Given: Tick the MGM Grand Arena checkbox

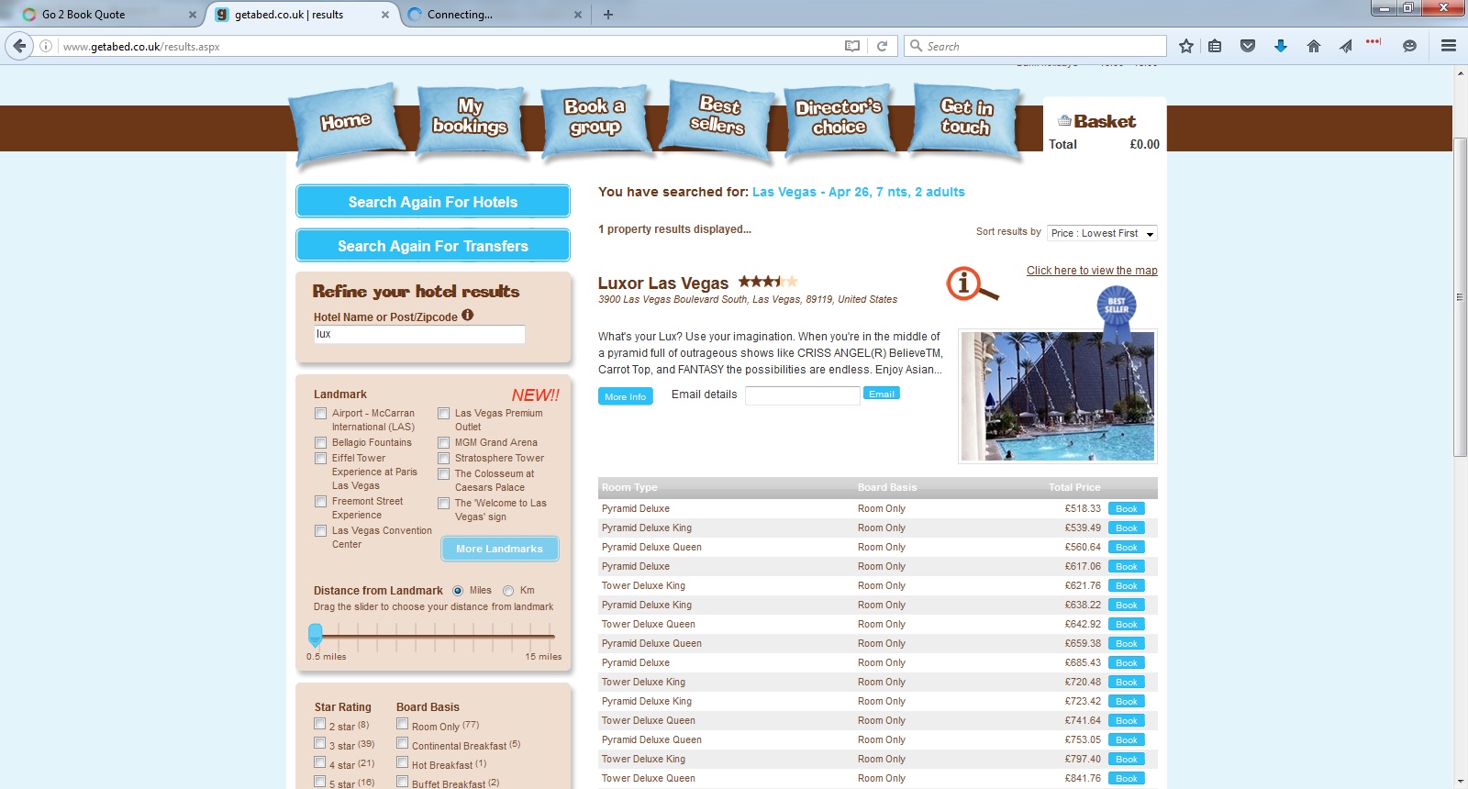Looking at the screenshot, I should (x=443, y=443).
